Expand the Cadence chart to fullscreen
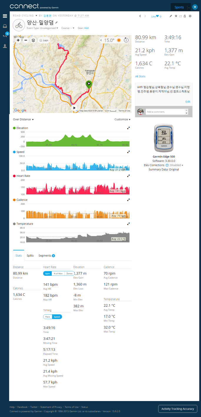Screen dimensions: 201x417 (x=128, y=200)
